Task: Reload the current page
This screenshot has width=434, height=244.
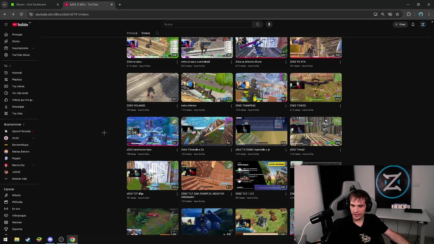Action: (x=21, y=14)
